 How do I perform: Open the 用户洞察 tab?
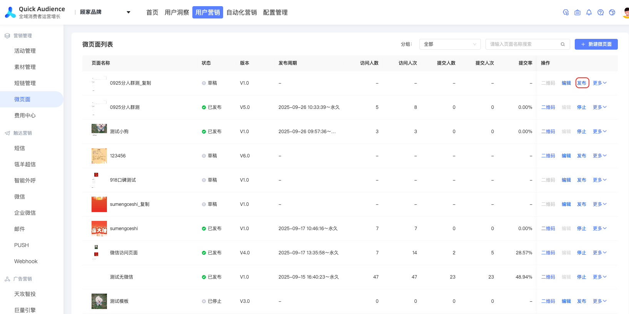coord(177,12)
